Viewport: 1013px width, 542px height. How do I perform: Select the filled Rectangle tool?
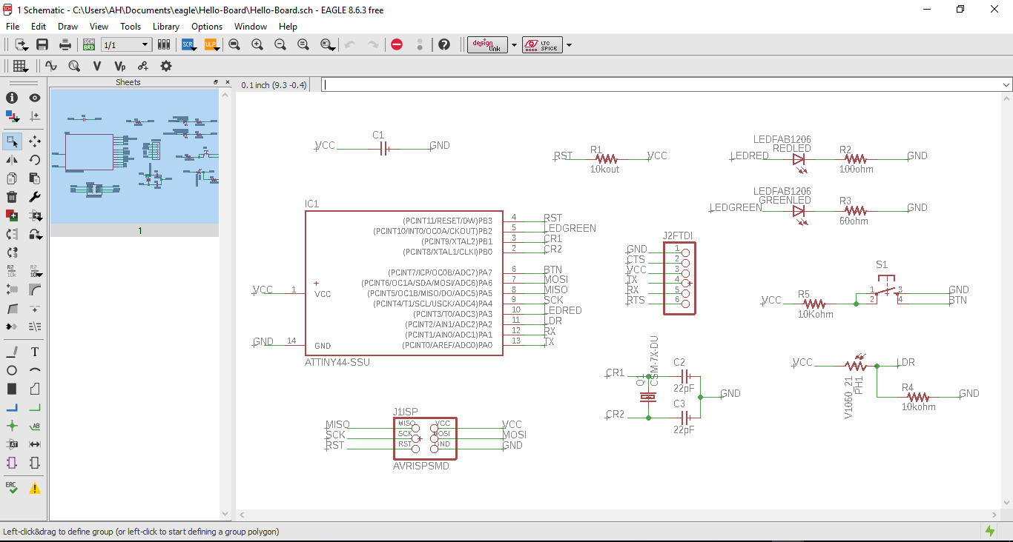(x=12, y=389)
